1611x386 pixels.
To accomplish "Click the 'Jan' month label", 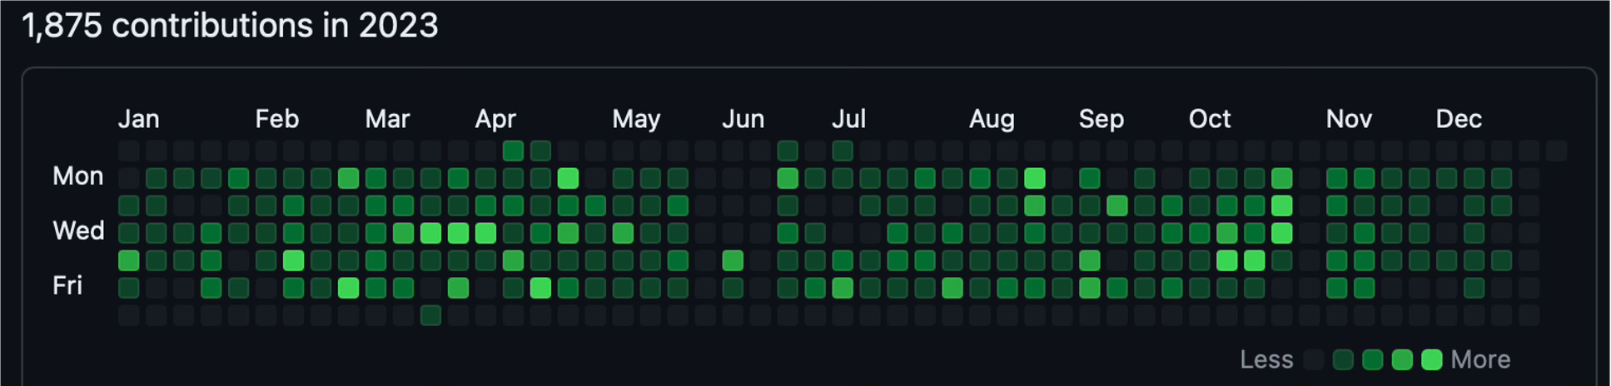I will (x=138, y=119).
